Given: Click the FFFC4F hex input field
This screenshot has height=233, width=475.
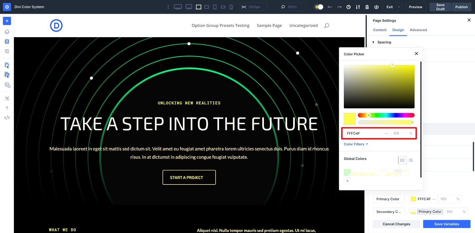Looking at the screenshot, I should (x=364, y=133).
